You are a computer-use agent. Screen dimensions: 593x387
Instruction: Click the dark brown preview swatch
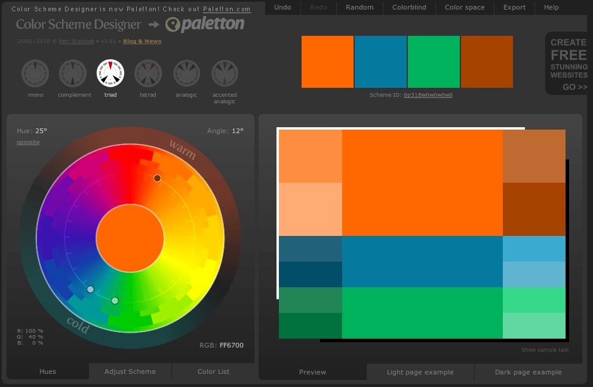tap(534, 209)
